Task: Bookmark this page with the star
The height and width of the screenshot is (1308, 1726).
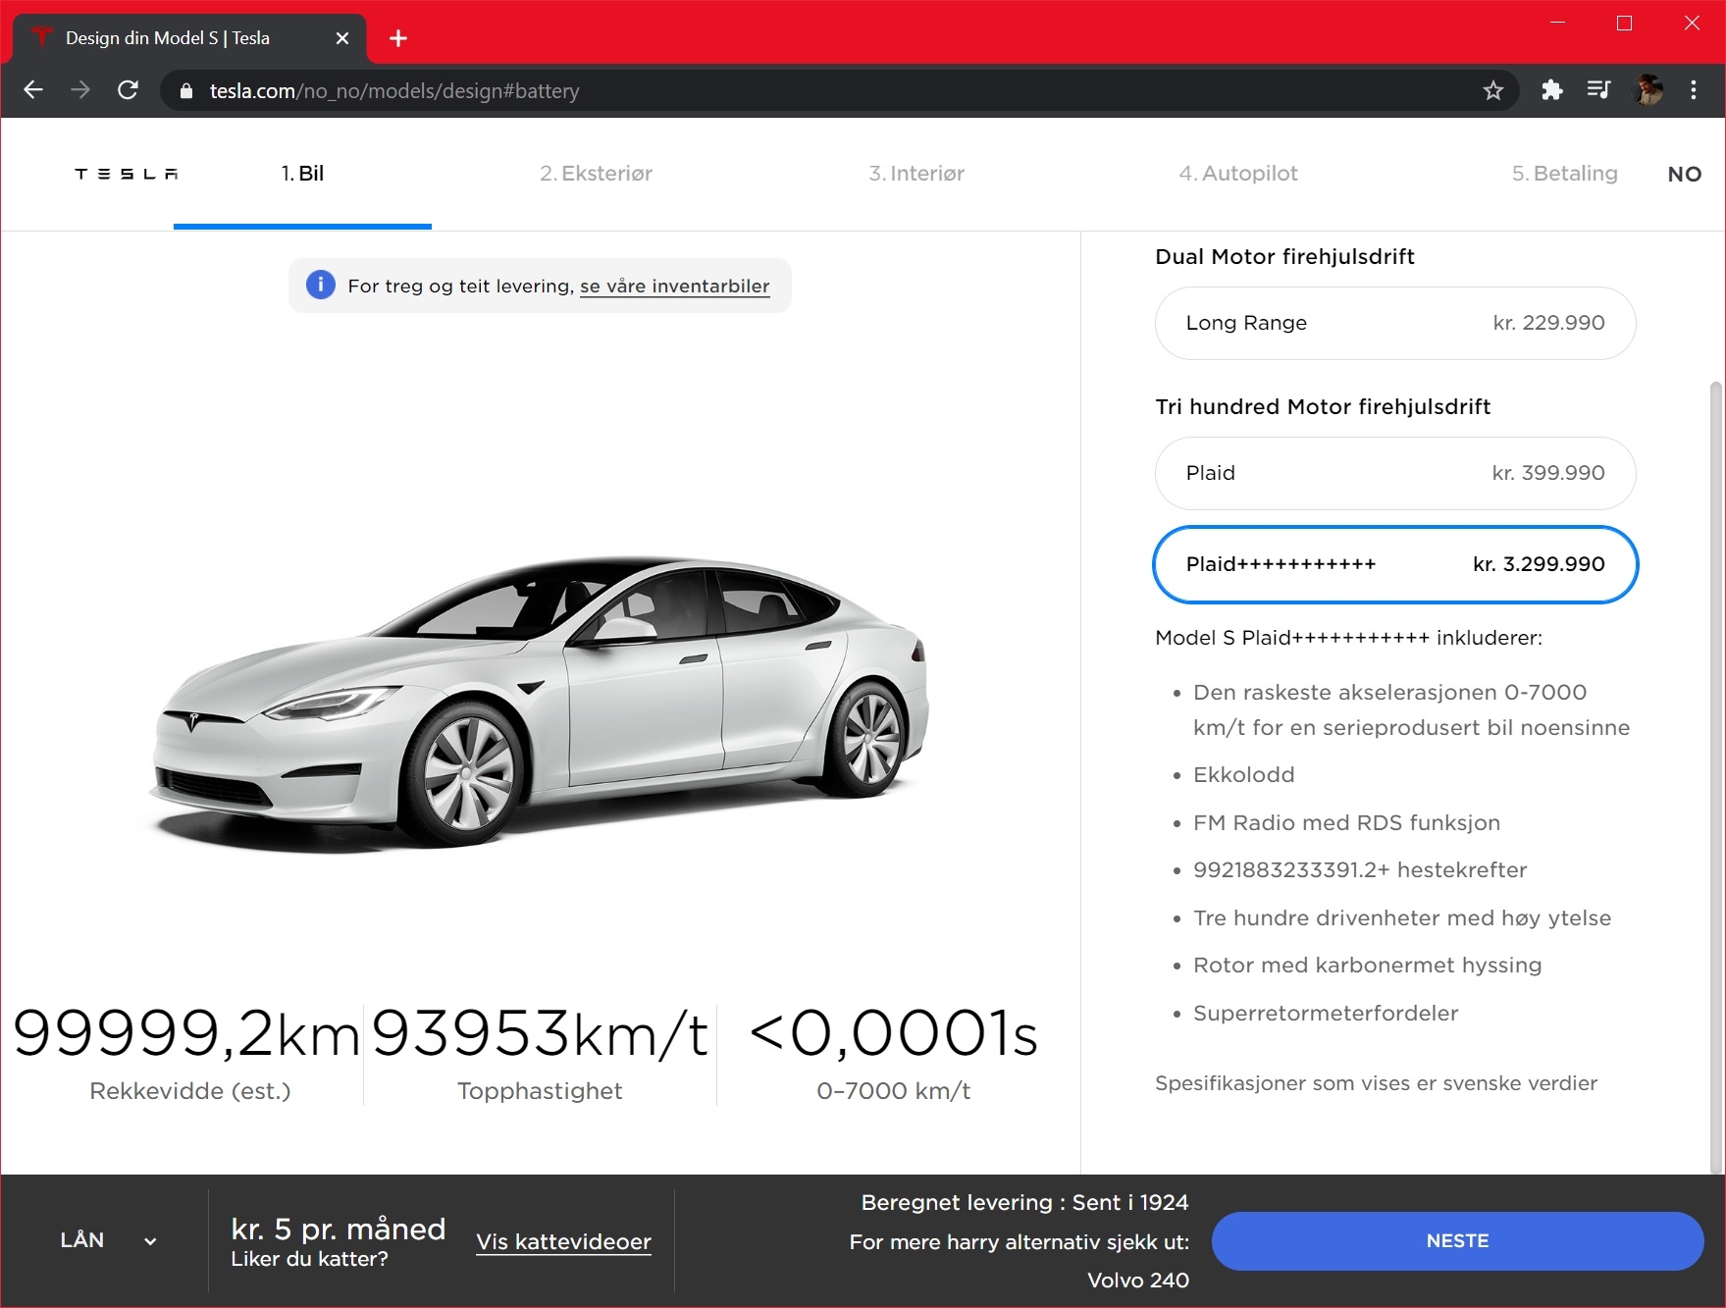Action: click(1493, 91)
